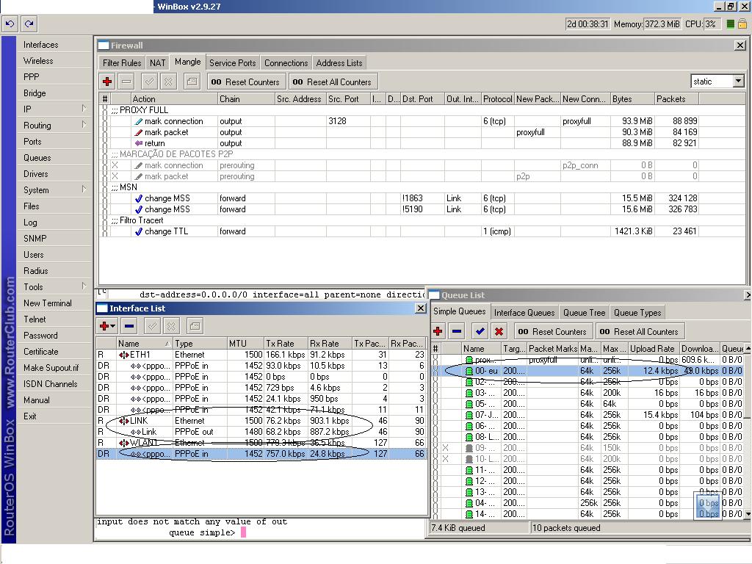Switch to the NAT tab
Viewport: 752px width, 564px height.
coord(158,63)
